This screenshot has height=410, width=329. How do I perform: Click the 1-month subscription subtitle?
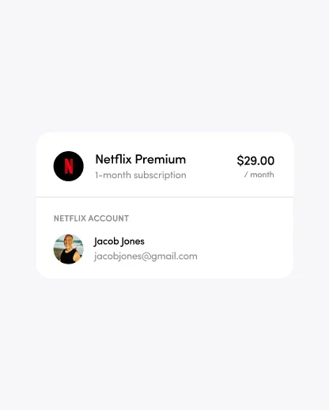tap(141, 175)
